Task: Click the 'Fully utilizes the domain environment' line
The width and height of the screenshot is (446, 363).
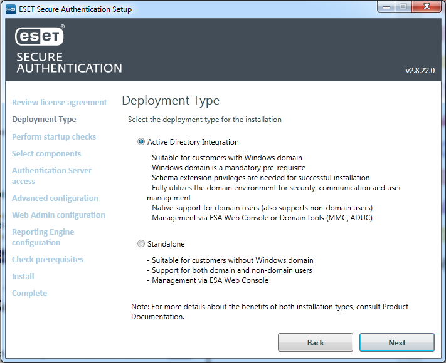Action: click(274, 193)
